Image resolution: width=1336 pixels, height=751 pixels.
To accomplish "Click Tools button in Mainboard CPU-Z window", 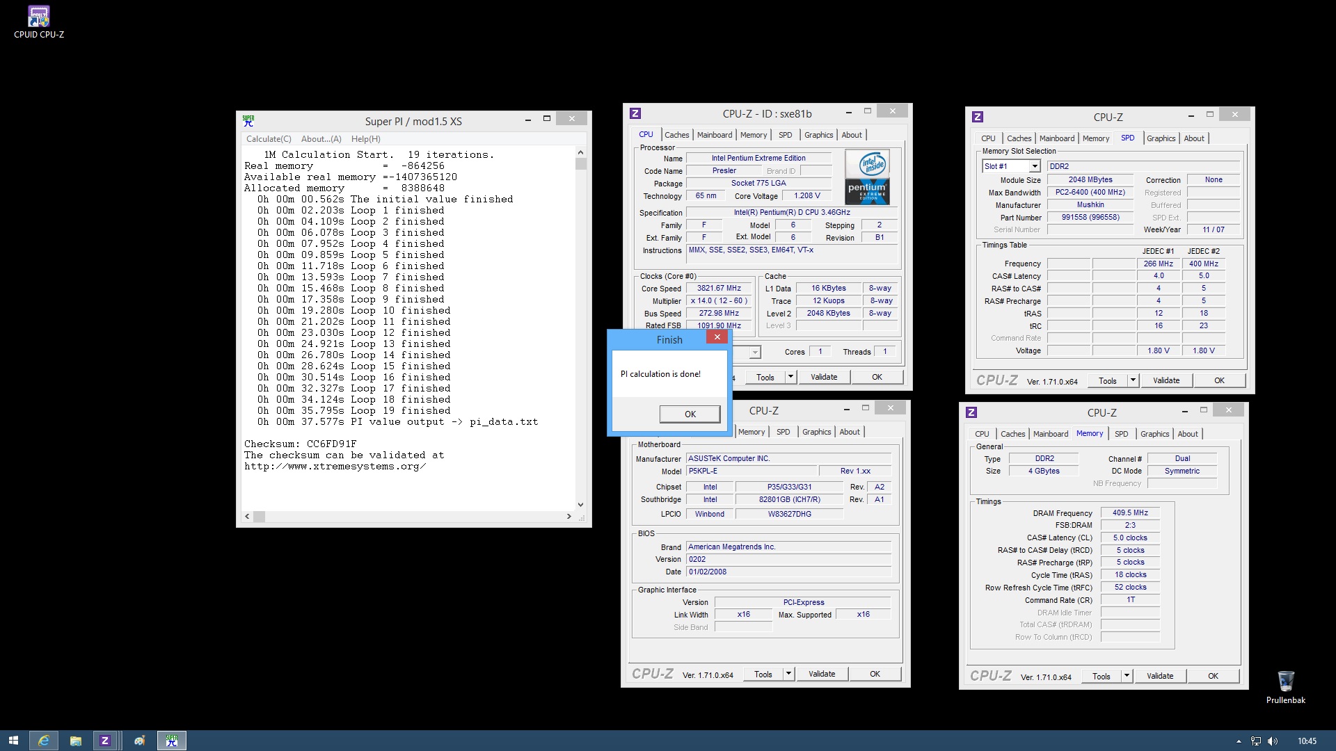I will (x=763, y=674).
